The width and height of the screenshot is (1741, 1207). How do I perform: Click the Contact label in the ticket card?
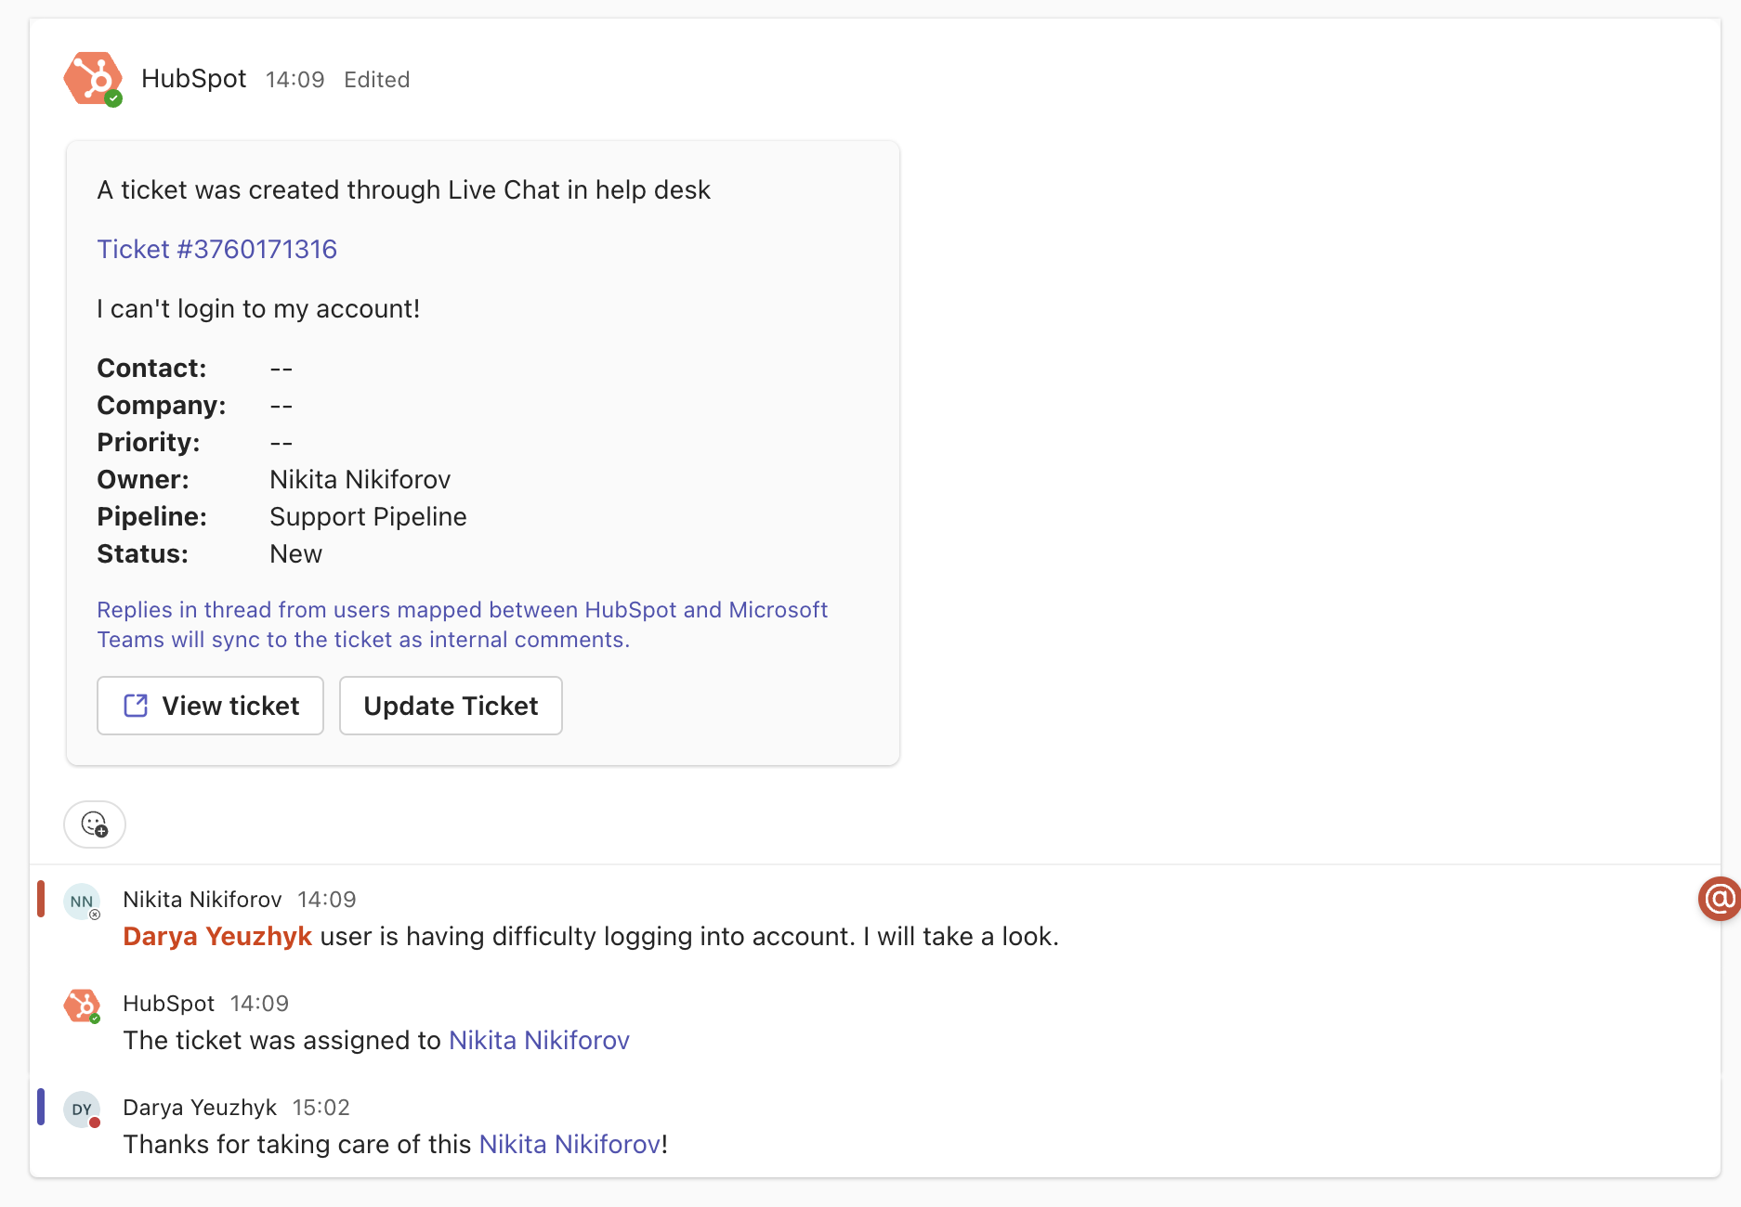click(x=151, y=368)
